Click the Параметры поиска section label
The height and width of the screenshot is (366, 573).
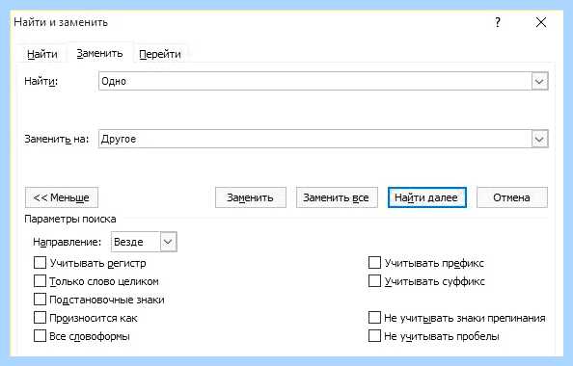click(x=70, y=219)
